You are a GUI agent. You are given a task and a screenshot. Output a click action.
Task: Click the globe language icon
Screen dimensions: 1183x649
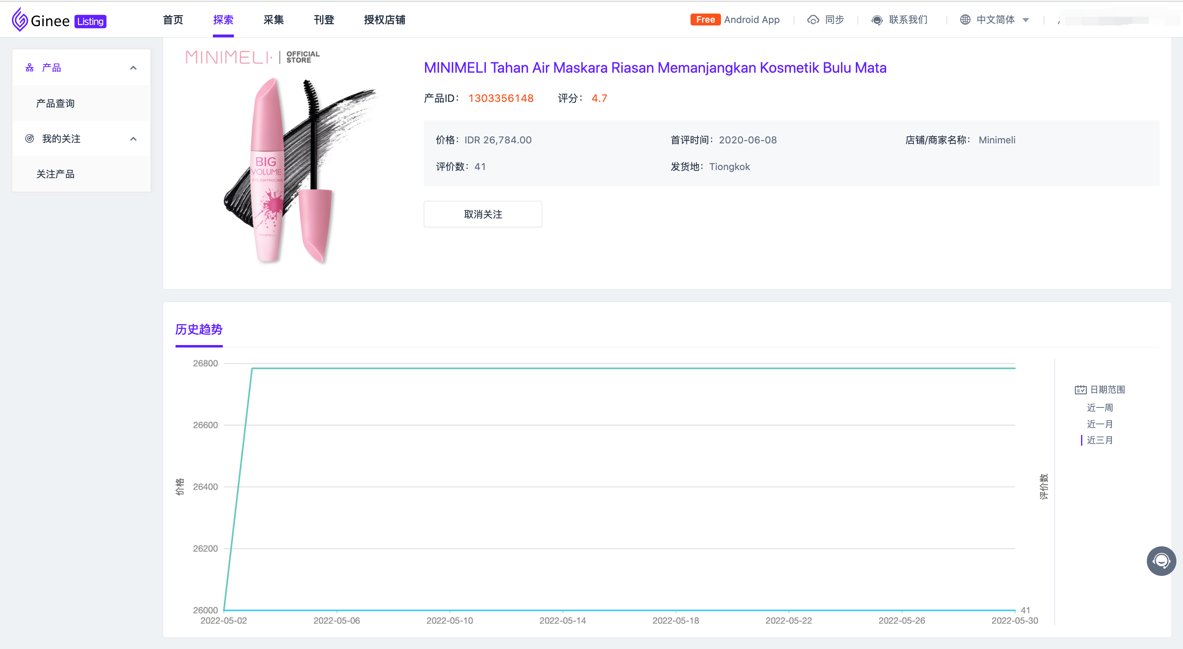(965, 20)
